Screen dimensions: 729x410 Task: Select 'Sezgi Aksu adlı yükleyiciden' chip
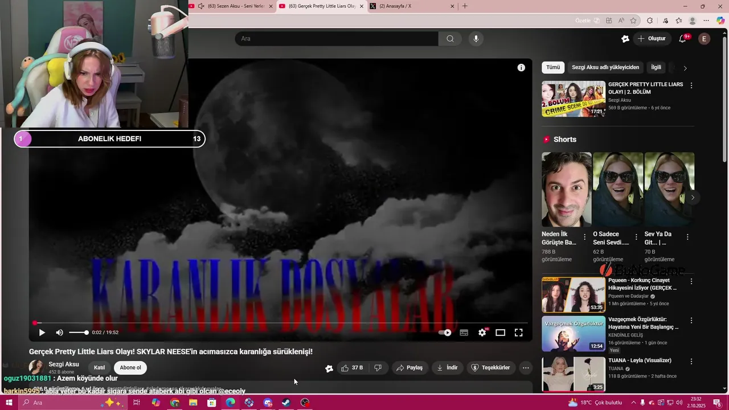605,67
